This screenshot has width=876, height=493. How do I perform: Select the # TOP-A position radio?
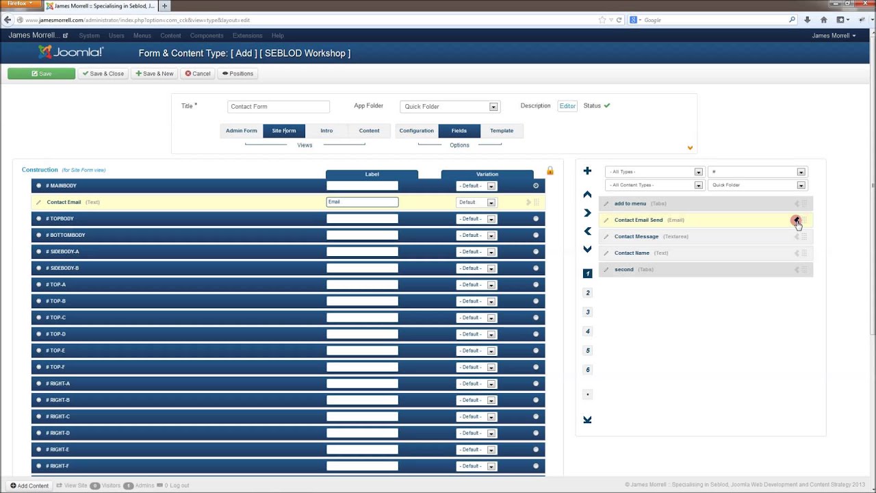tap(39, 284)
